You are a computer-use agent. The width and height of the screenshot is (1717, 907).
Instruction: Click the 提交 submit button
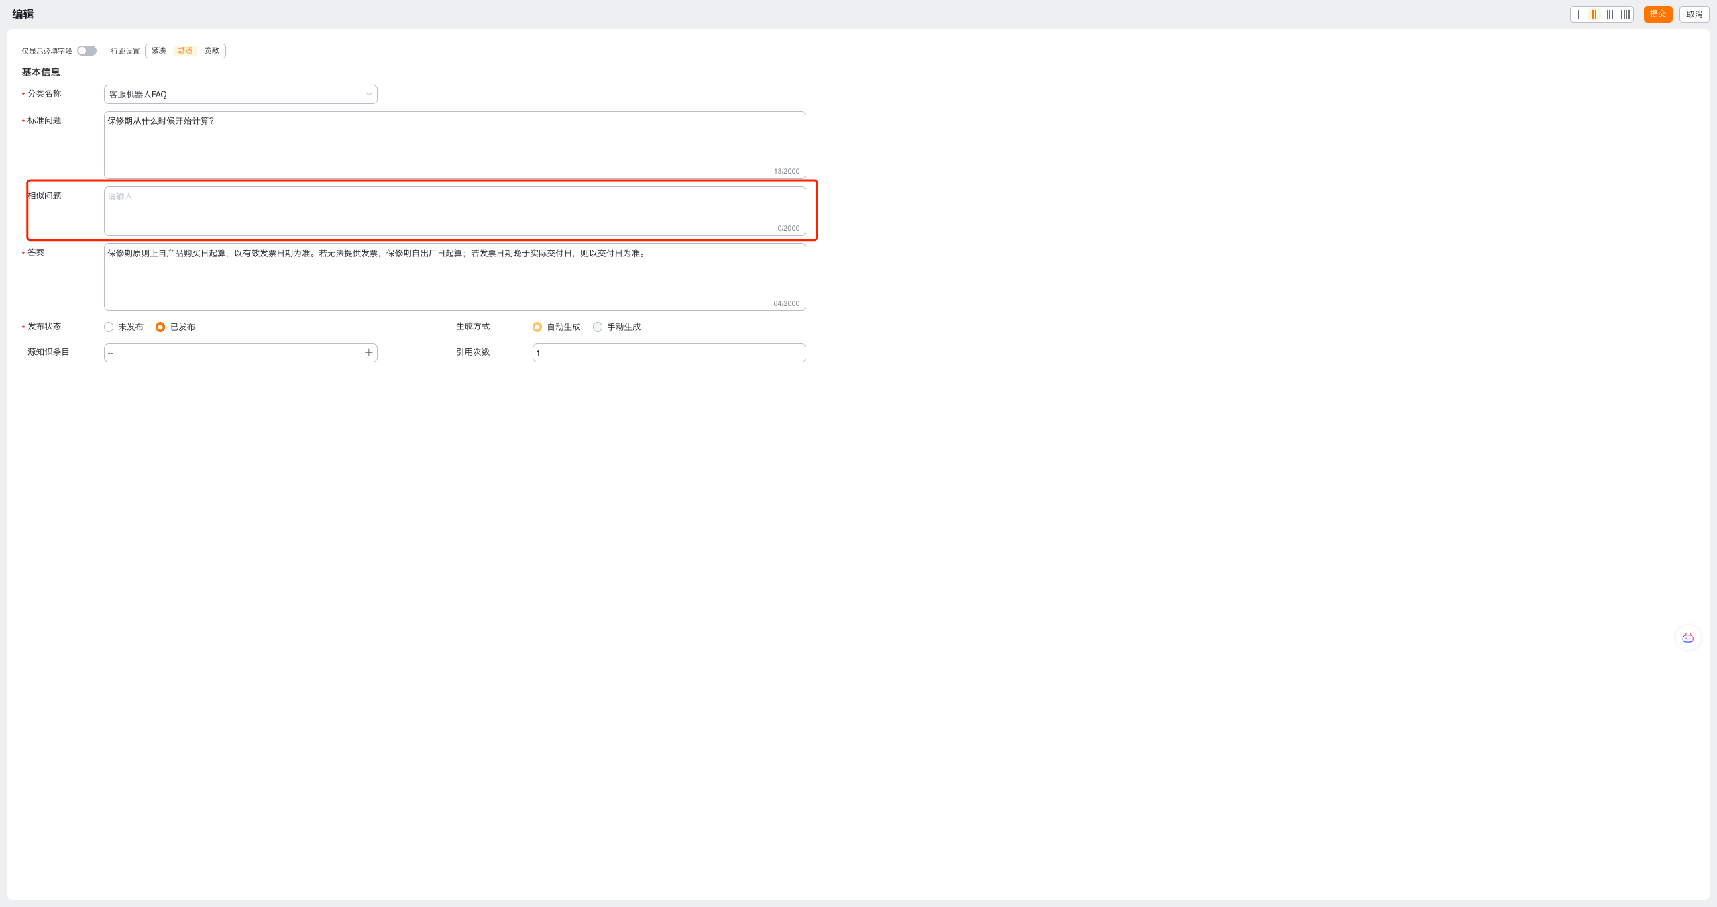[x=1657, y=14]
